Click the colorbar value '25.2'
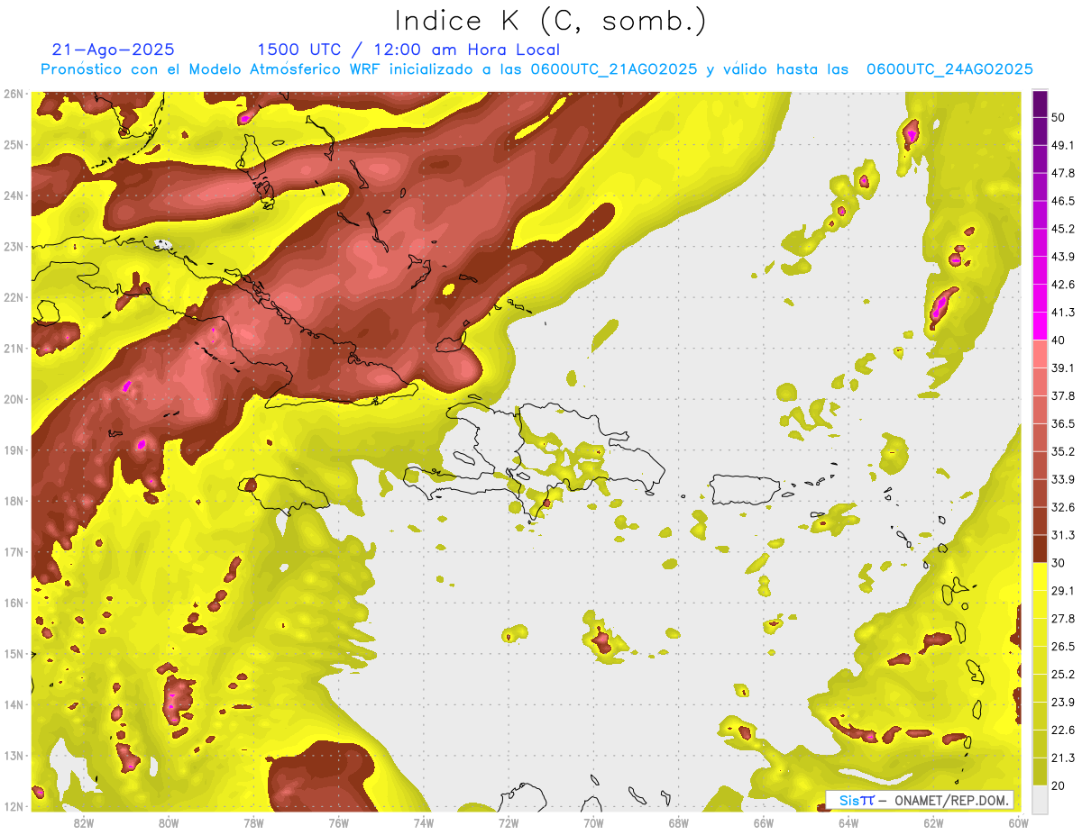 (x=1062, y=675)
